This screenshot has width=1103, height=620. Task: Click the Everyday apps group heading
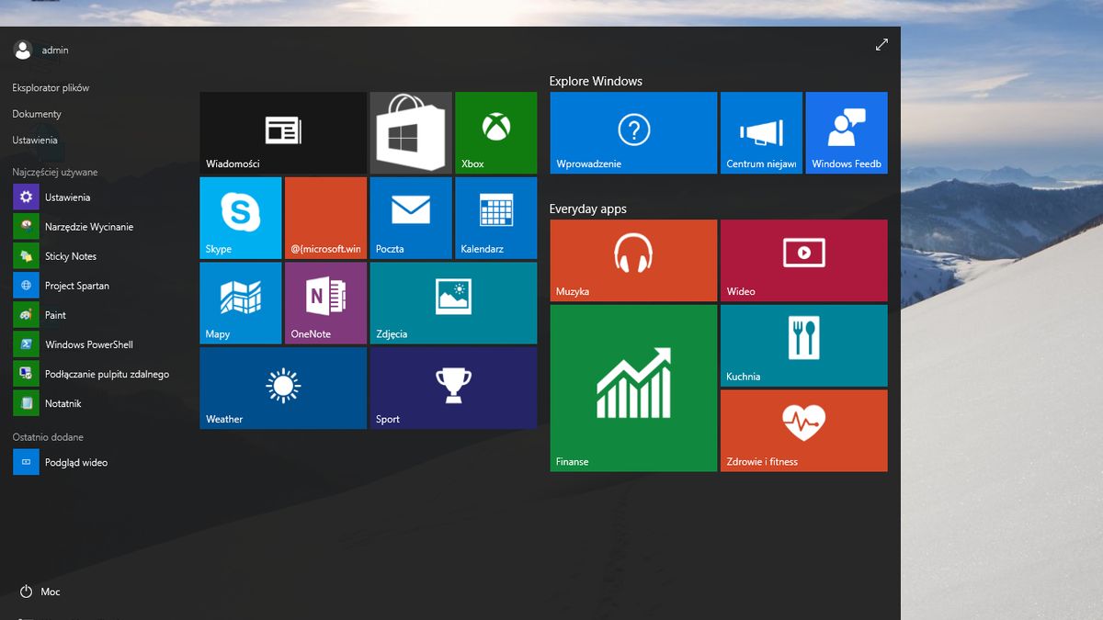(587, 209)
